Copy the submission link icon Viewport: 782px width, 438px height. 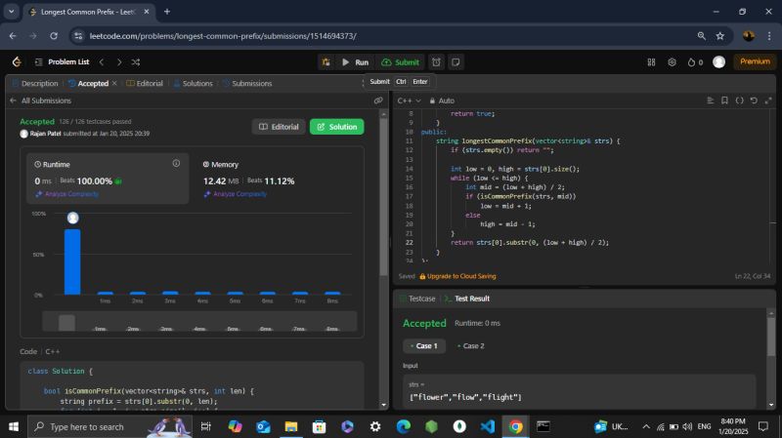[x=378, y=100]
